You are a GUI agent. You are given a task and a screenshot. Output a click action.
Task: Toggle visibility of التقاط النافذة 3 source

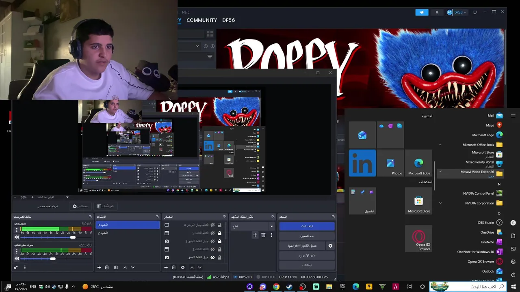click(x=212, y=233)
